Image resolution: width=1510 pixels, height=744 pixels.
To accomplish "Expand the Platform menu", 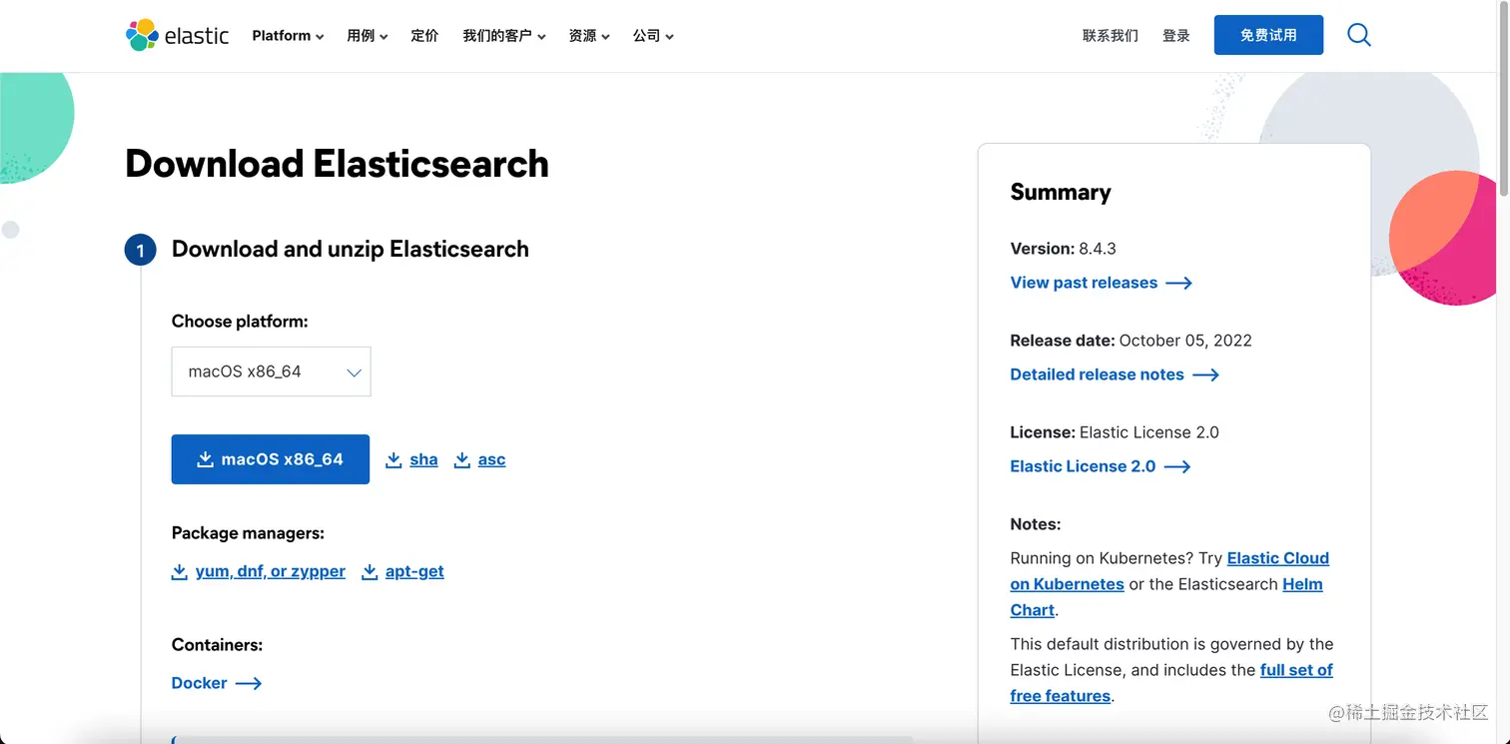I will tap(288, 36).
